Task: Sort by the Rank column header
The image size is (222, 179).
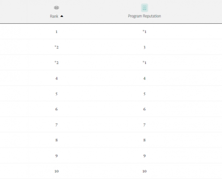Action: (54, 16)
